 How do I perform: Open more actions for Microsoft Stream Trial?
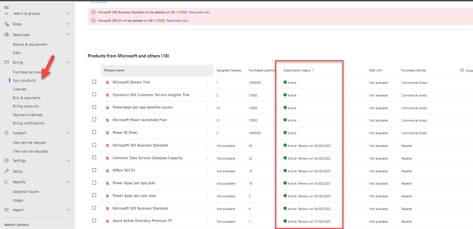207,82
